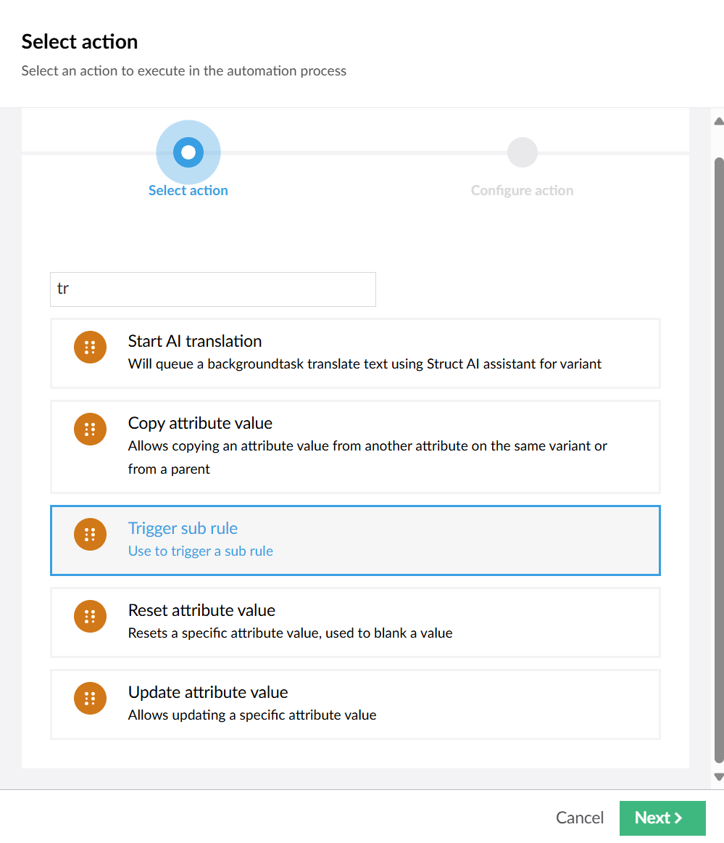Image resolution: width=724 pixels, height=843 pixels.
Task: Click the Cancel link
Action: pyautogui.click(x=580, y=818)
